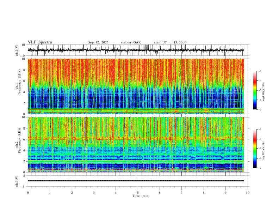Click the ch.3 flat trace line
This screenshot has width=279, height=216.
tap(136, 181)
